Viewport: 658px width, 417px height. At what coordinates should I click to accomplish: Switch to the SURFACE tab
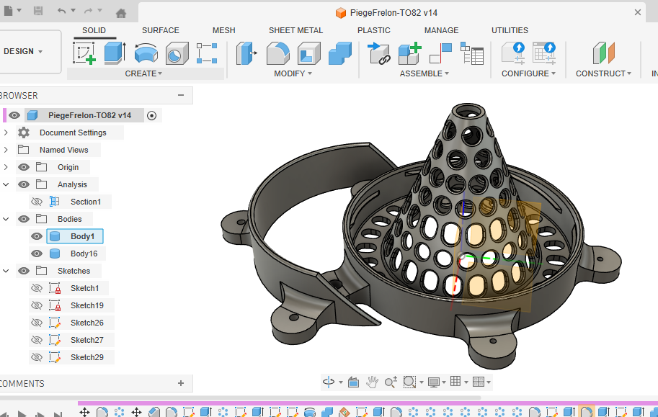point(160,30)
